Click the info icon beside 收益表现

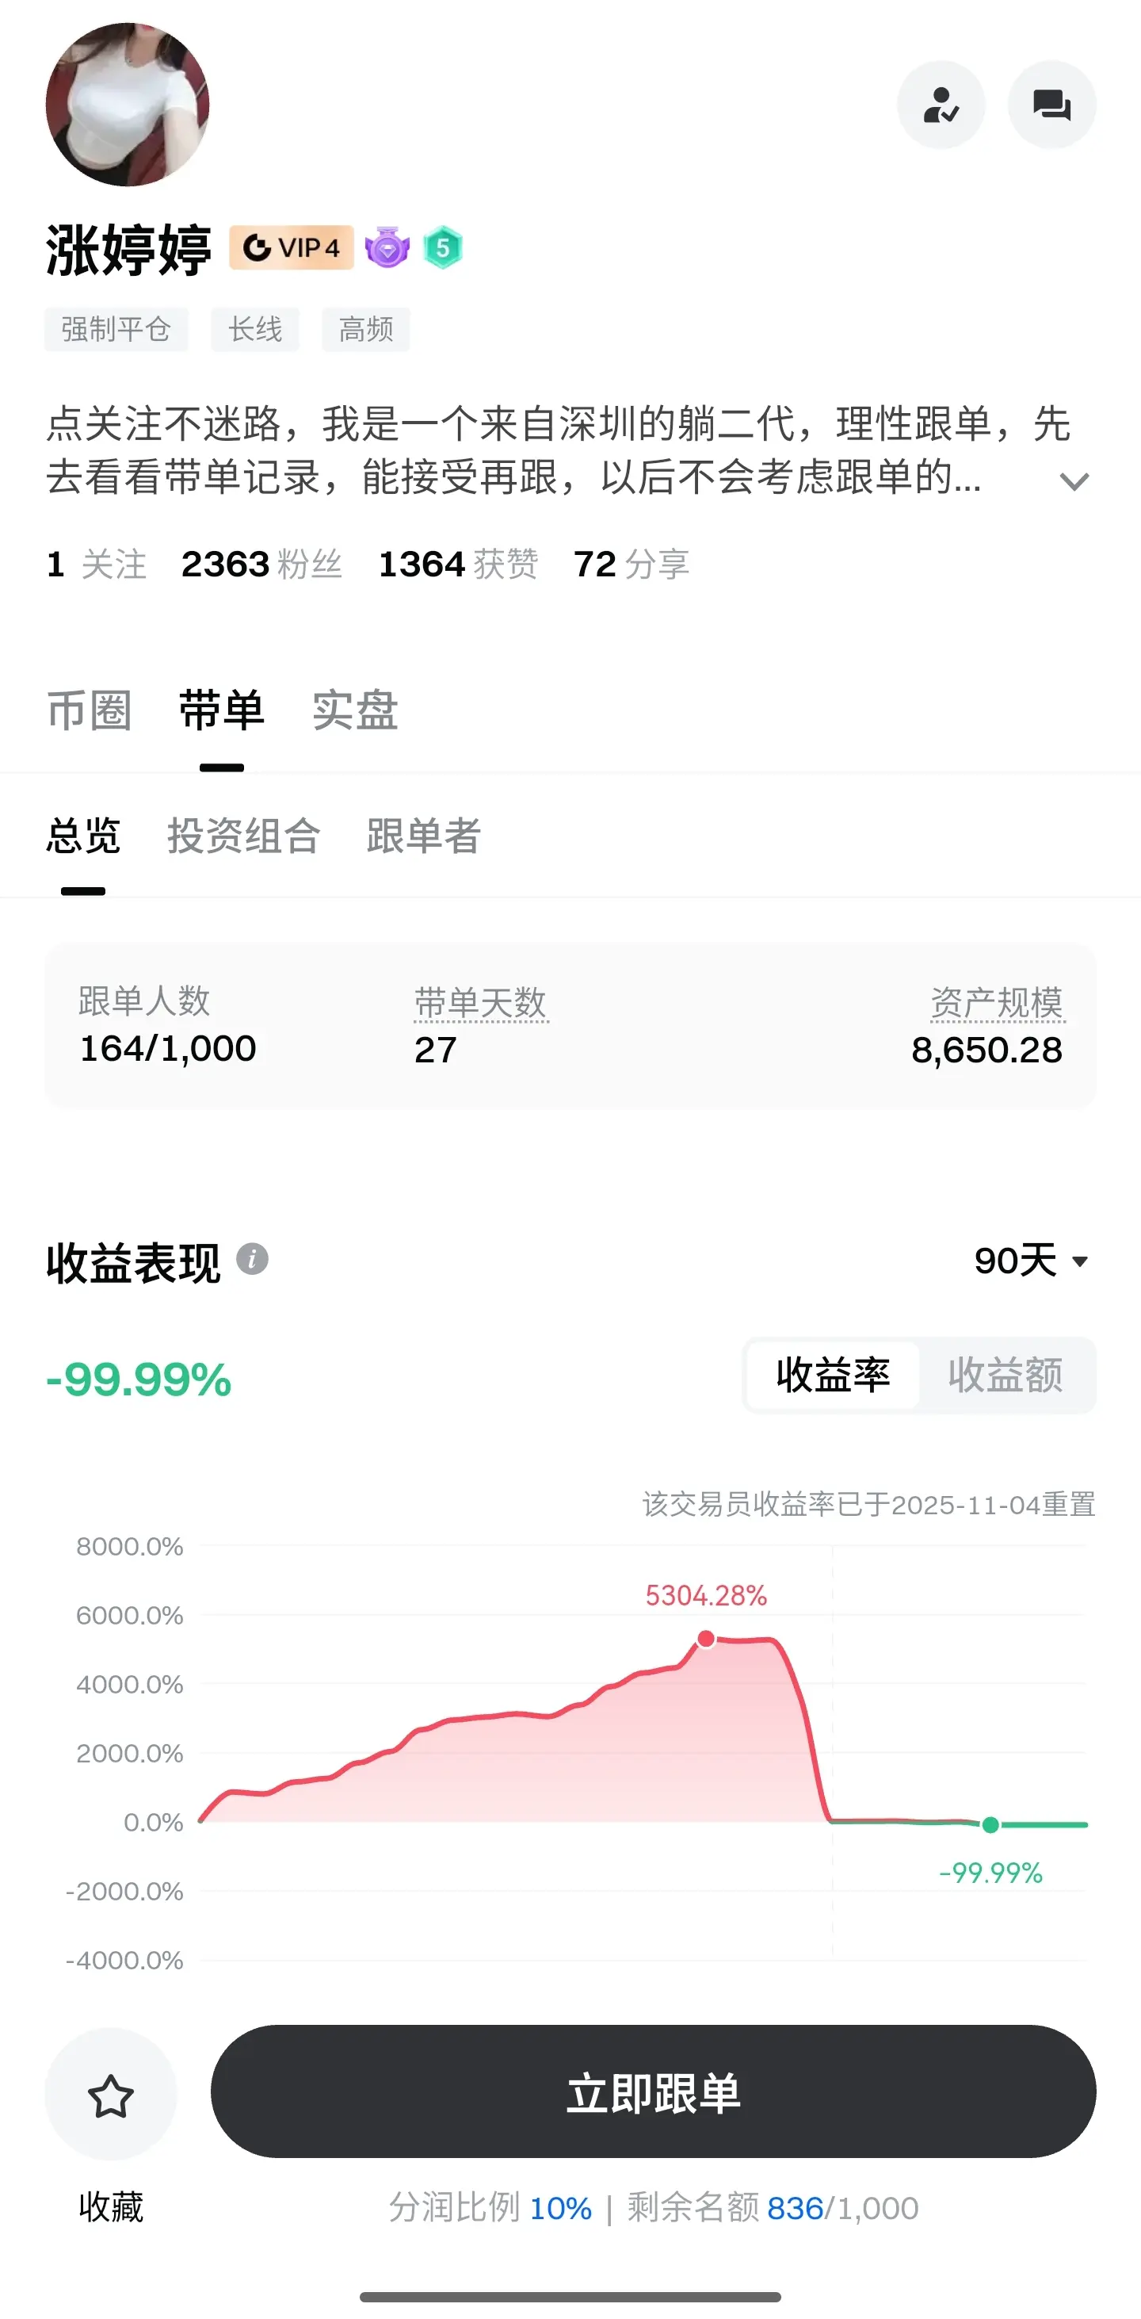click(x=253, y=1258)
